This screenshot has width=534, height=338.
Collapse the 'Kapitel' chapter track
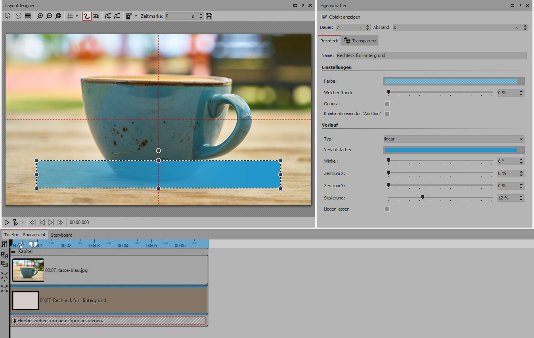point(13,251)
